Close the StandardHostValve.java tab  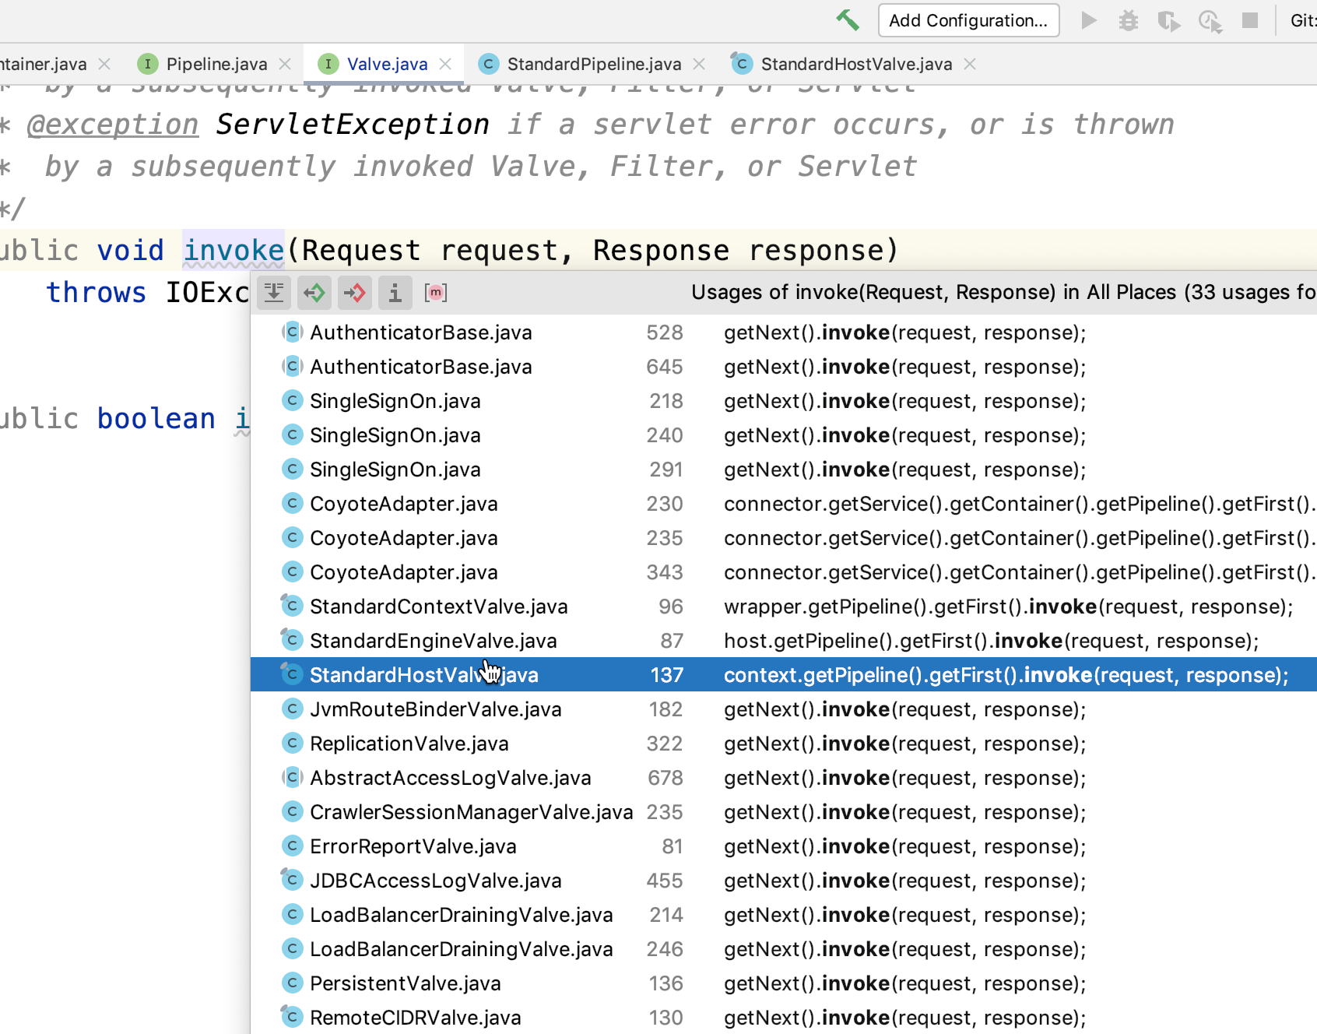click(970, 64)
